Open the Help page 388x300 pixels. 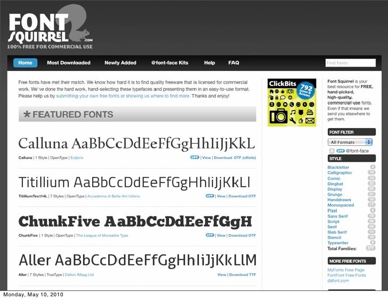[x=209, y=63]
